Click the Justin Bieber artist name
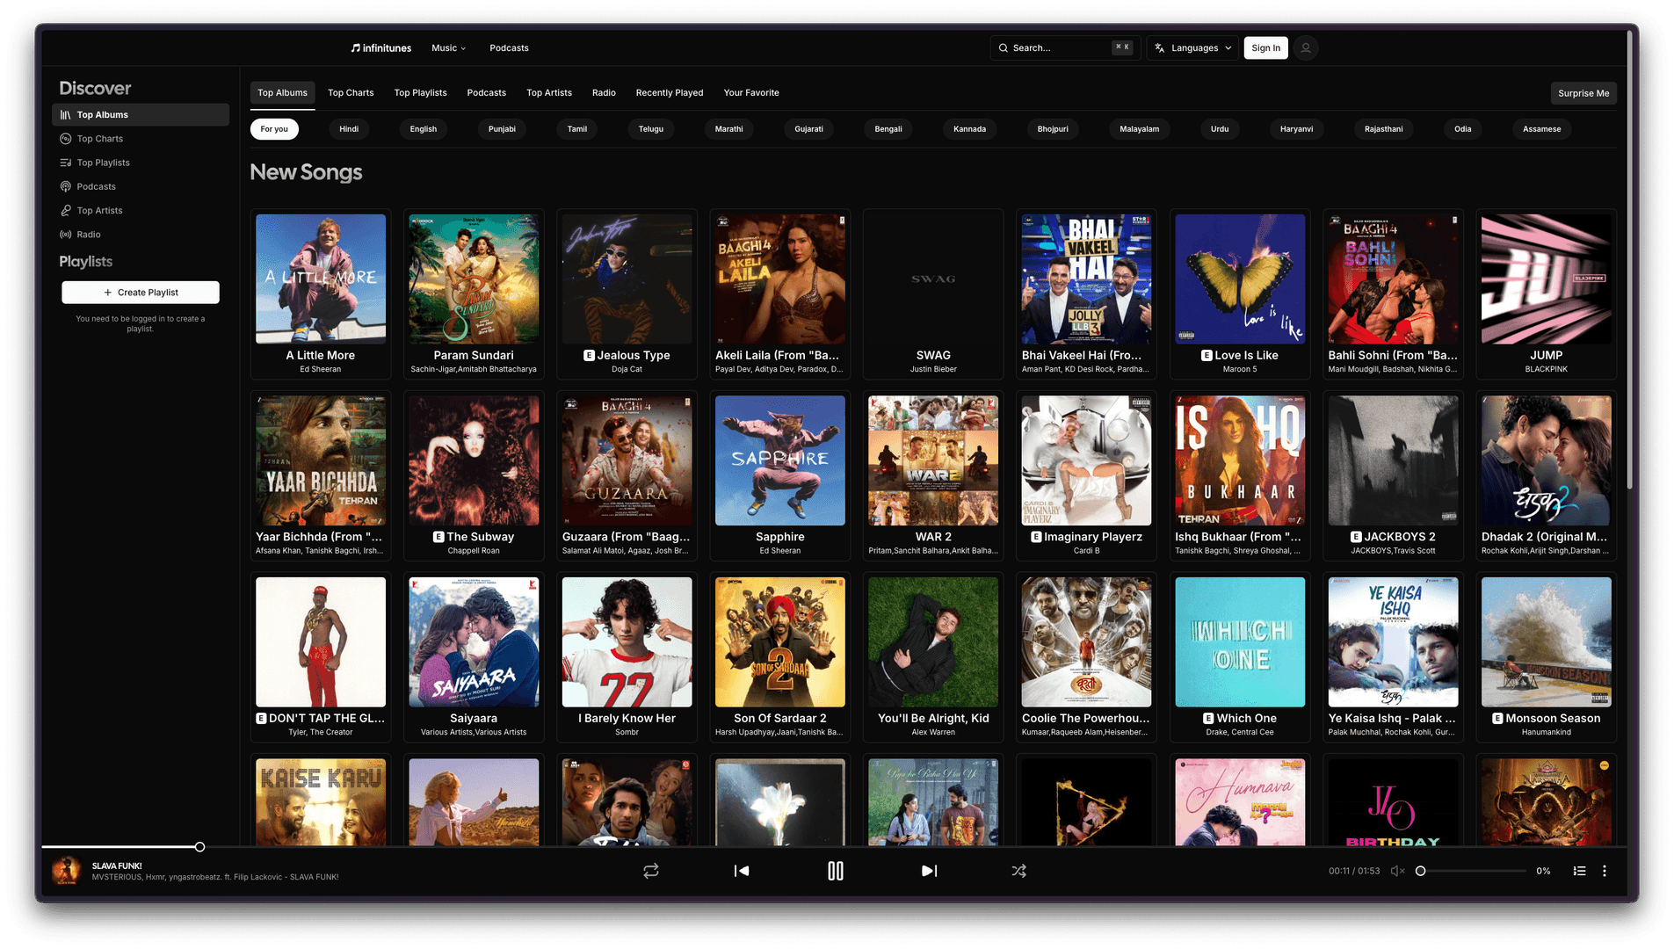1674x949 pixels. pyautogui.click(x=933, y=370)
